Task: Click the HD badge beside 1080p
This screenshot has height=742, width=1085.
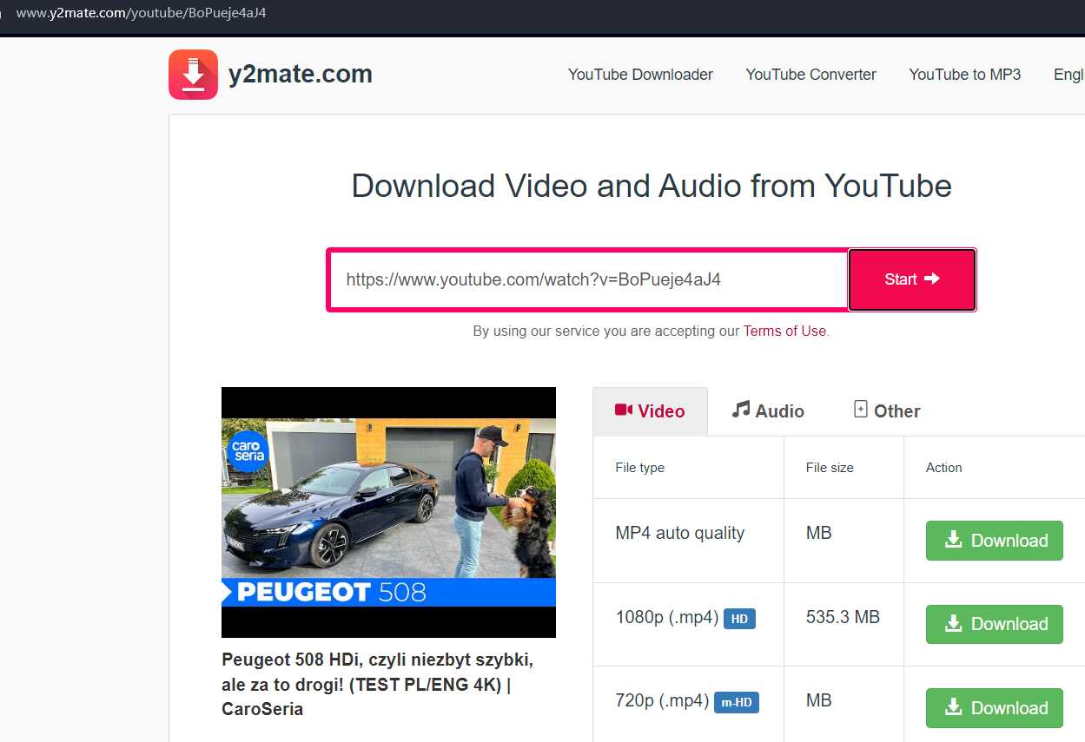Action: (739, 619)
